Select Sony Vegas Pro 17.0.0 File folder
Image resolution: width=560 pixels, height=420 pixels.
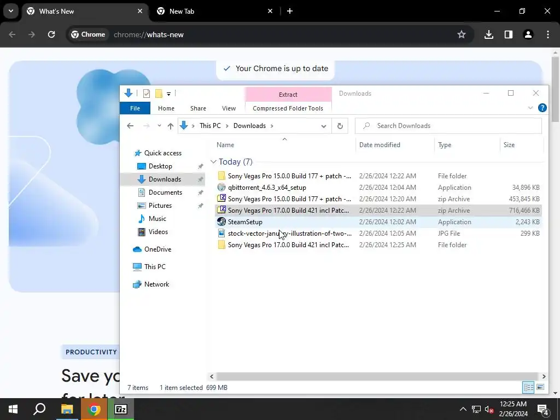tap(378, 244)
